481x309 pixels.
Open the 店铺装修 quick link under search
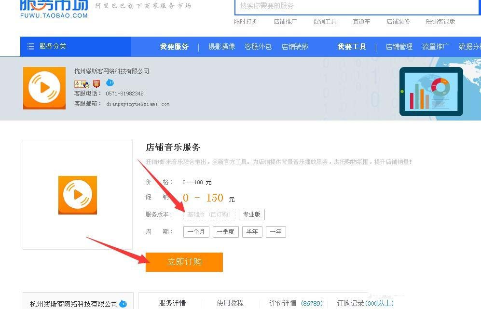coord(398,22)
